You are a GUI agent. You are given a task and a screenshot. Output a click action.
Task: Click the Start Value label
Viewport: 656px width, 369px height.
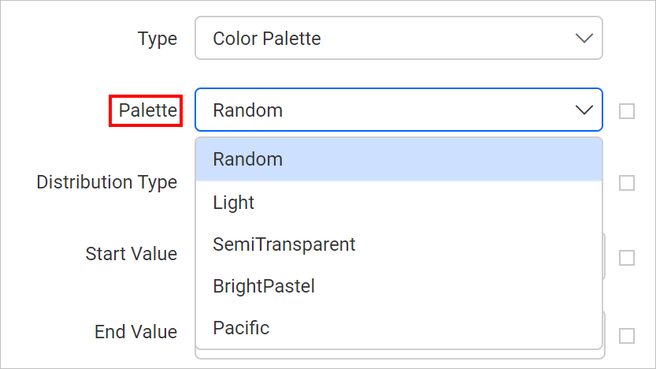click(x=132, y=254)
